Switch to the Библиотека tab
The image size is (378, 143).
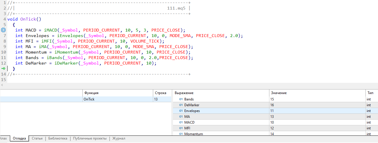(58, 138)
